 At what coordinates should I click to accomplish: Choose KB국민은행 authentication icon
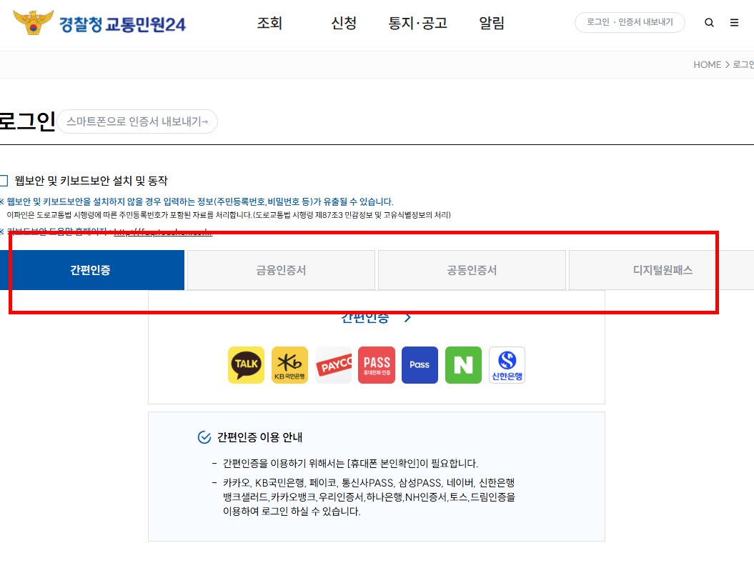tap(289, 364)
